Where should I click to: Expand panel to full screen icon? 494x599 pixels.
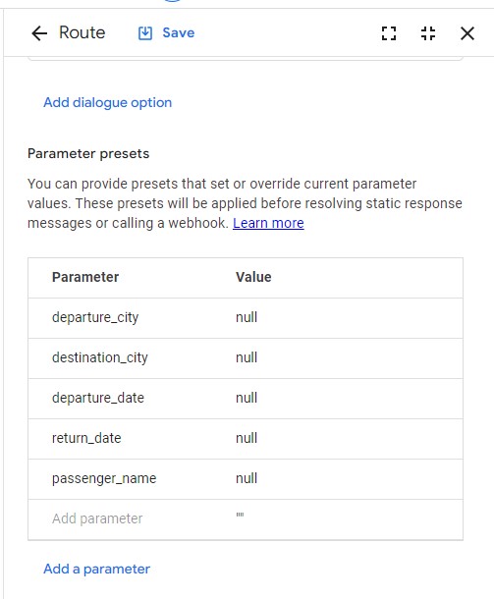tap(389, 33)
